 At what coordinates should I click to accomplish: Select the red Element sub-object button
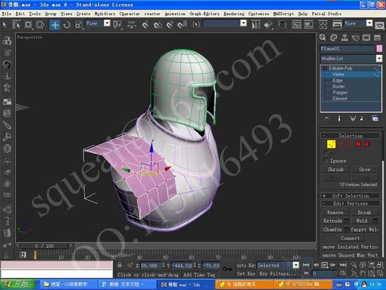pyautogui.click(x=367, y=144)
